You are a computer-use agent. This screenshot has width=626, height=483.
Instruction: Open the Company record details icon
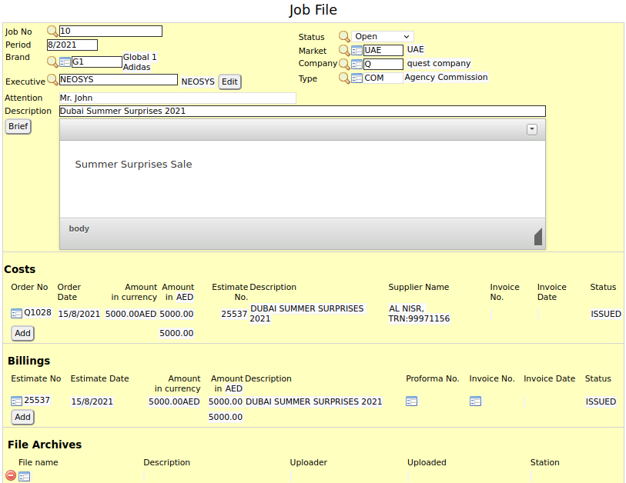(357, 64)
